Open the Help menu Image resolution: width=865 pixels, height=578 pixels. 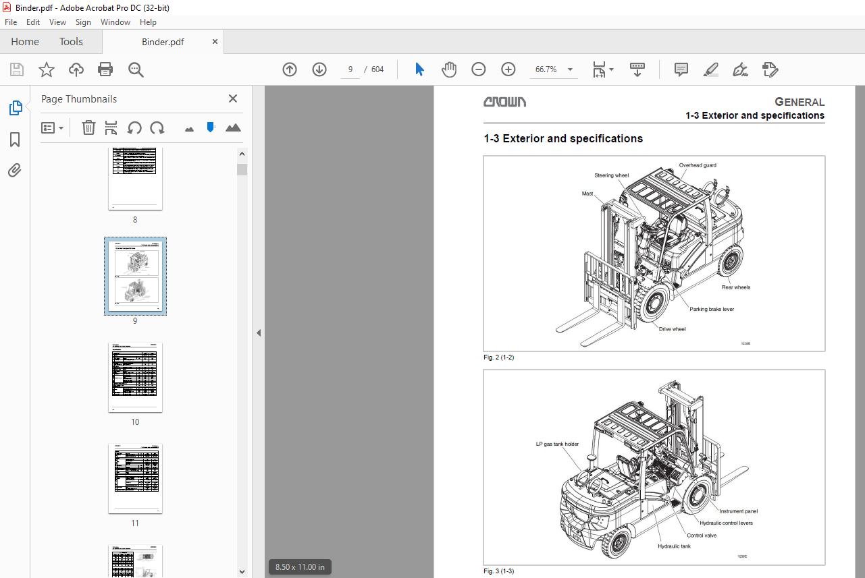click(x=148, y=22)
